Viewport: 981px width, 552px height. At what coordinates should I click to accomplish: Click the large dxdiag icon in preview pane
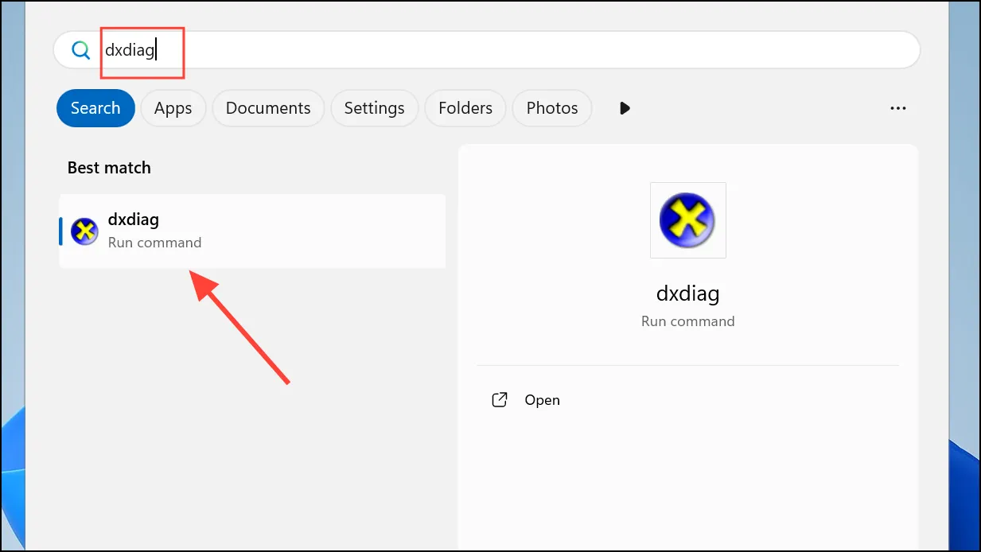click(x=687, y=220)
